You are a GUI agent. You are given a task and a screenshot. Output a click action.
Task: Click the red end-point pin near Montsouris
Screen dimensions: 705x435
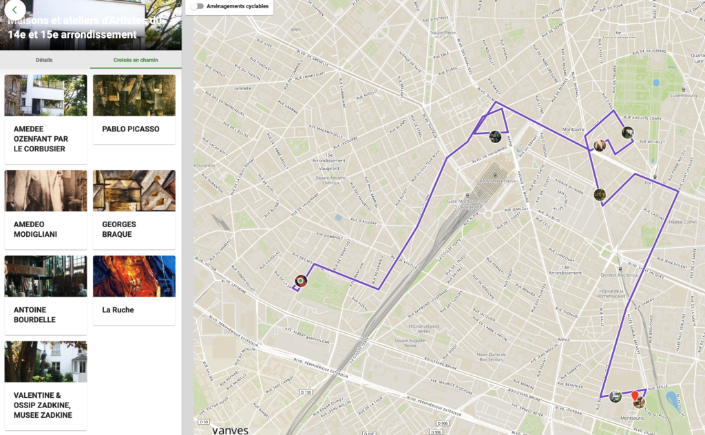pos(635,396)
